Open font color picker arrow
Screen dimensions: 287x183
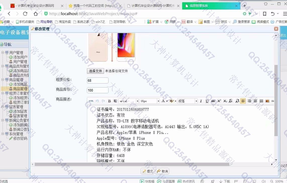pyautogui.click(x=167, y=101)
